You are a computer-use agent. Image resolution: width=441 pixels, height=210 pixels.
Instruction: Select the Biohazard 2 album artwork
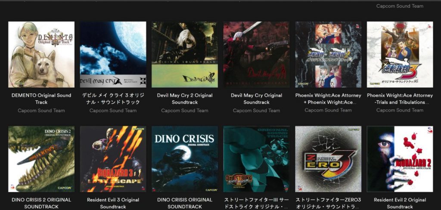[x=400, y=159]
